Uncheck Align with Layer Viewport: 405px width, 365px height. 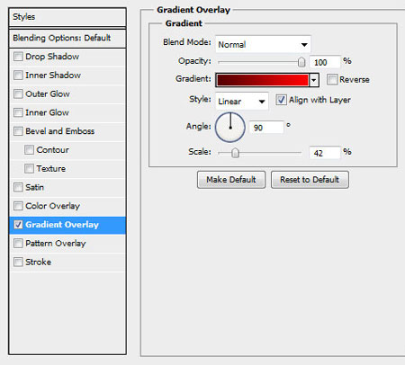[281, 100]
